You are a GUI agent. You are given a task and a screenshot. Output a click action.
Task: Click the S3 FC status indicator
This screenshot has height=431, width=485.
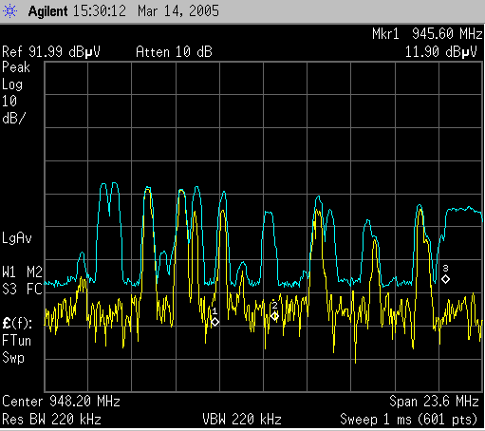[22, 290]
